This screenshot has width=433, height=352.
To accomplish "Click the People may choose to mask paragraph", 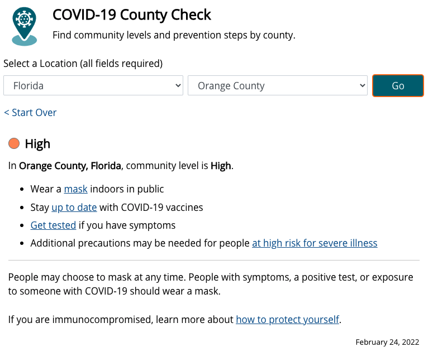I will [211, 284].
